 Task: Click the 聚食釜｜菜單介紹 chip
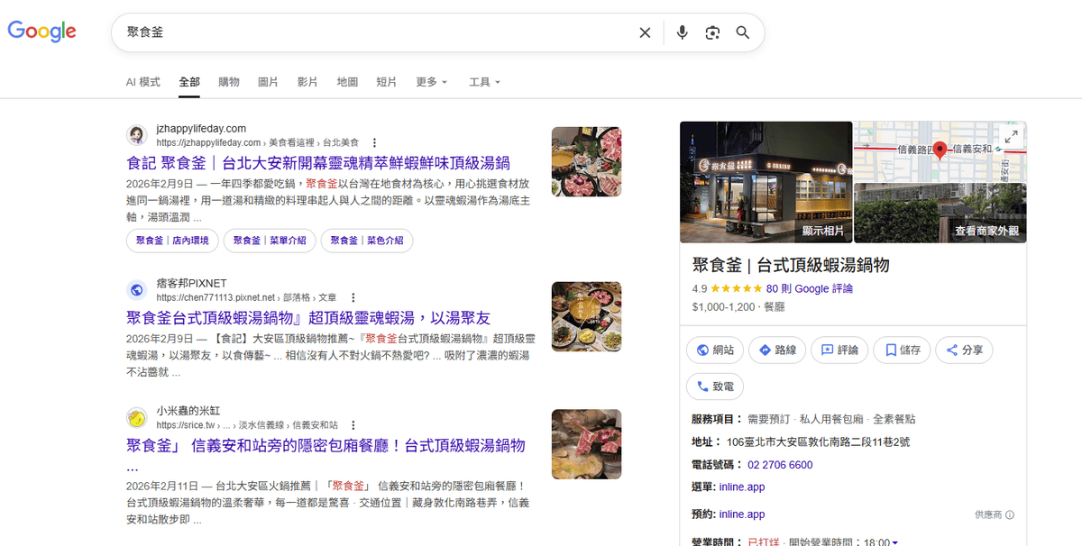[270, 241]
